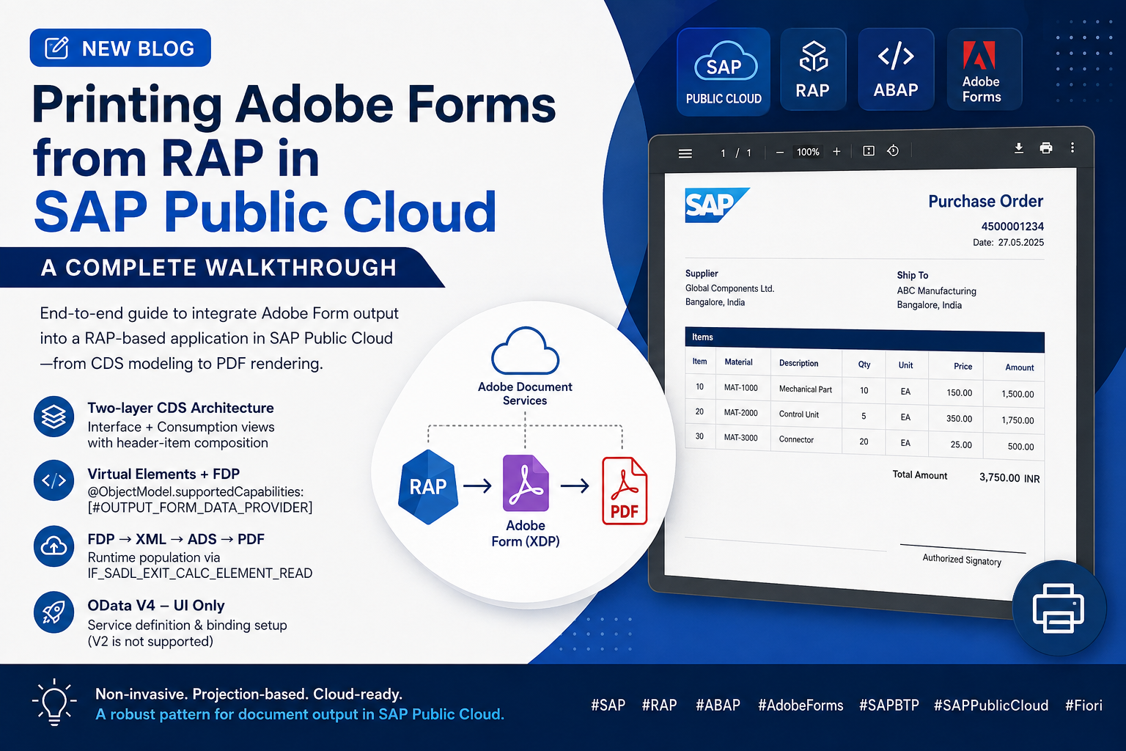Click the print icon in PDF toolbar
The width and height of the screenshot is (1126, 751).
point(1046,148)
